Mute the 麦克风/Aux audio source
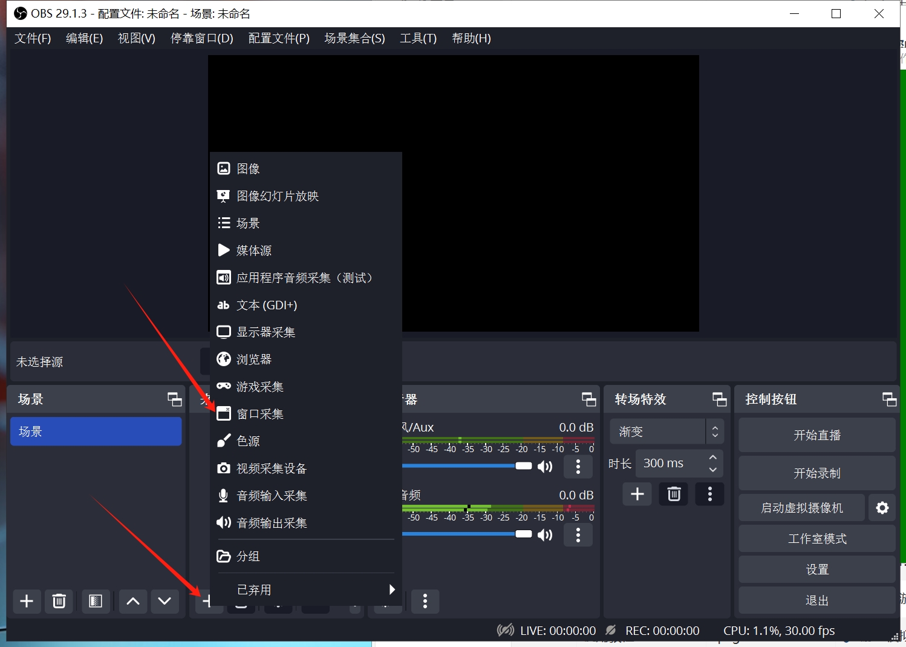 pos(544,467)
